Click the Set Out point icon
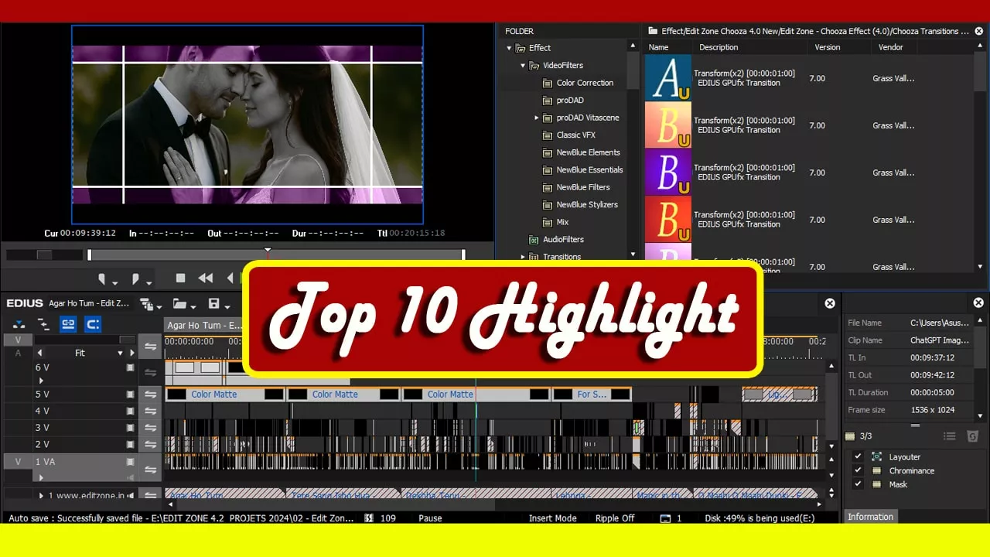Viewport: 990px width, 557px height. click(136, 278)
